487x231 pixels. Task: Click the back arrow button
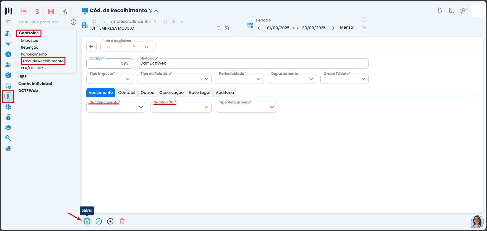tap(91, 46)
